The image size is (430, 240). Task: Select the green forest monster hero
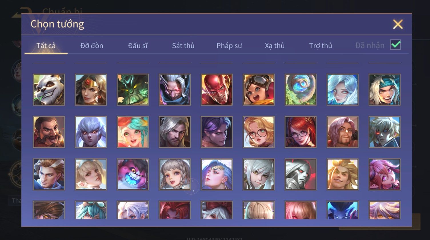click(x=133, y=90)
